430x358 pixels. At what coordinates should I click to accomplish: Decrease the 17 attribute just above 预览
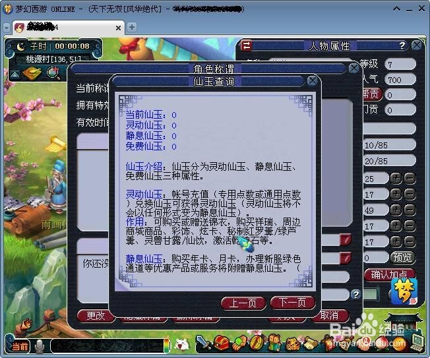pyautogui.click(x=410, y=242)
